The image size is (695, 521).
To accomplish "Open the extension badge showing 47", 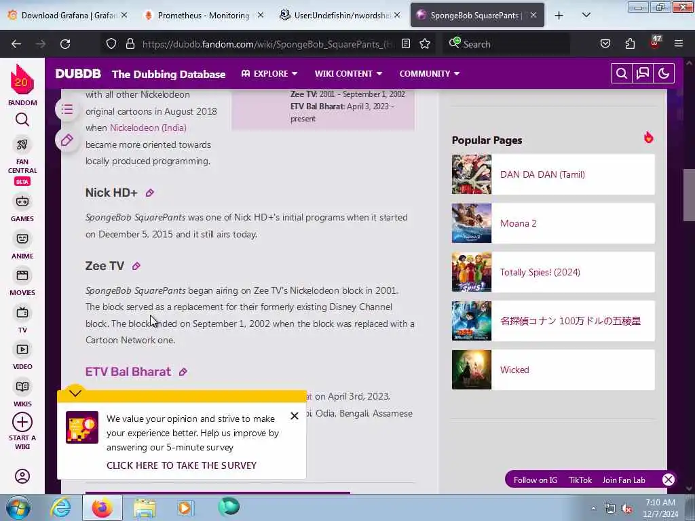I will tap(655, 43).
